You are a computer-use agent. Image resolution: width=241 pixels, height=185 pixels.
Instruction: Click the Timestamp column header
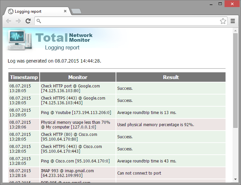pos(24,77)
